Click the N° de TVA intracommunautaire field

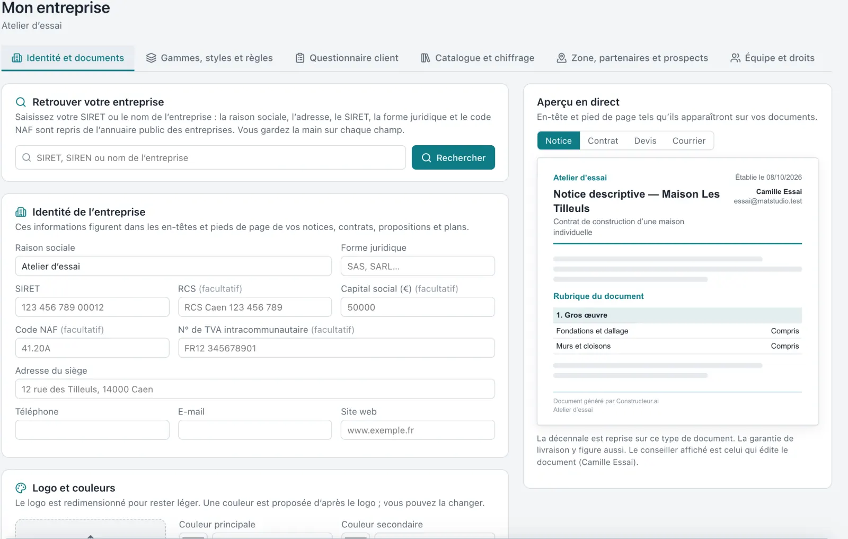point(337,348)
